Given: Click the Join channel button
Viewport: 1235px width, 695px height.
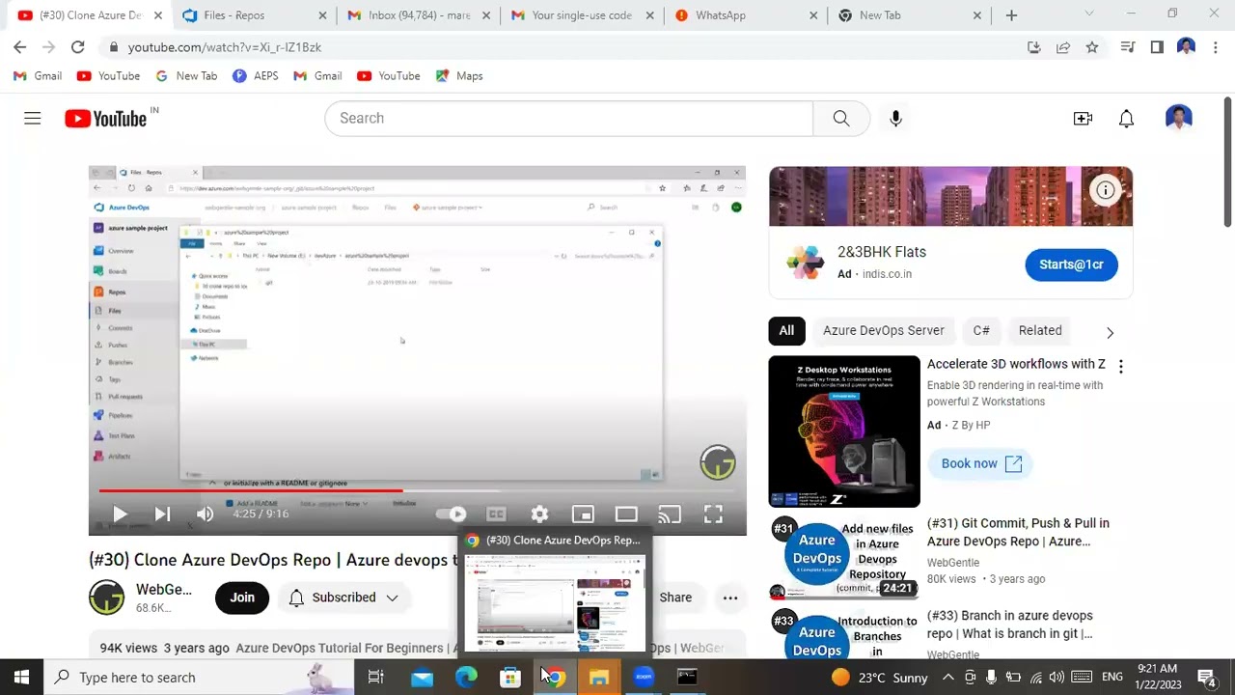Looking at the screenshot, I should point(242,598).
